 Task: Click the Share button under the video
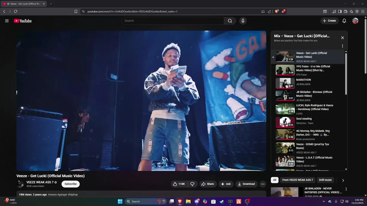point(207,184)
